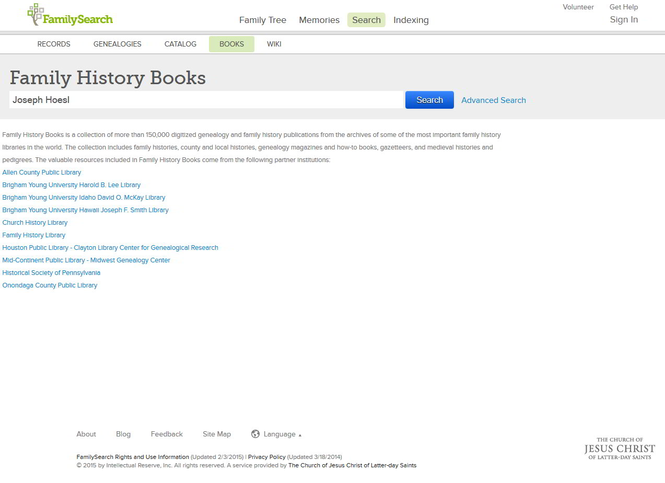The width and height of the screenshot is (665, 483).
Task: Select the Books tab
Action: 231,44
